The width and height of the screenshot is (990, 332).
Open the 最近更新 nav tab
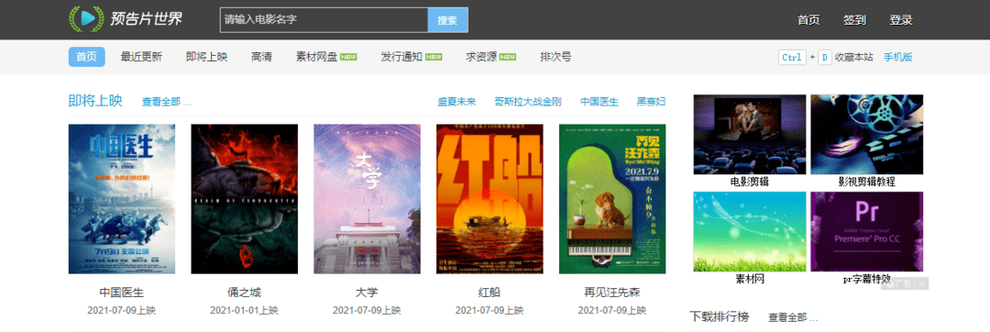141,57
